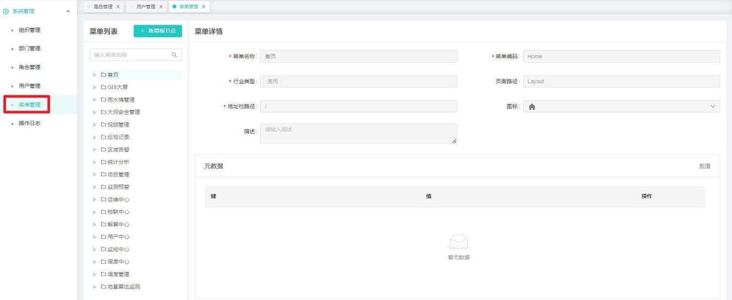Click the search magnifier icon in menu list

tap(174, 55)
